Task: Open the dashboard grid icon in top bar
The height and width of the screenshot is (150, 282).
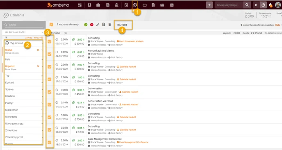Action: click(80, 5)
